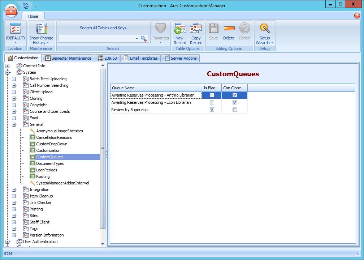Expand the Printing tree node

pyautogui.click(x=14, y=209)
